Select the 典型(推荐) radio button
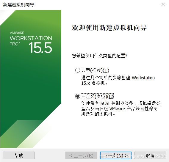Screen dimensions: 169x162 [x=77, y=70]
